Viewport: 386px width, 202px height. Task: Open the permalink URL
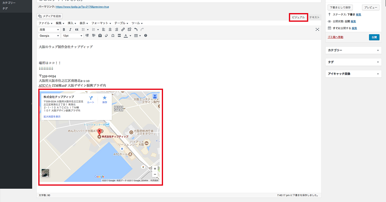82,7
